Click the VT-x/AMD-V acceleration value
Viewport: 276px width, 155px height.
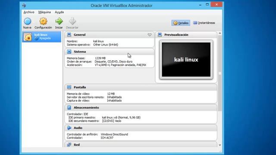click(120, 65)
